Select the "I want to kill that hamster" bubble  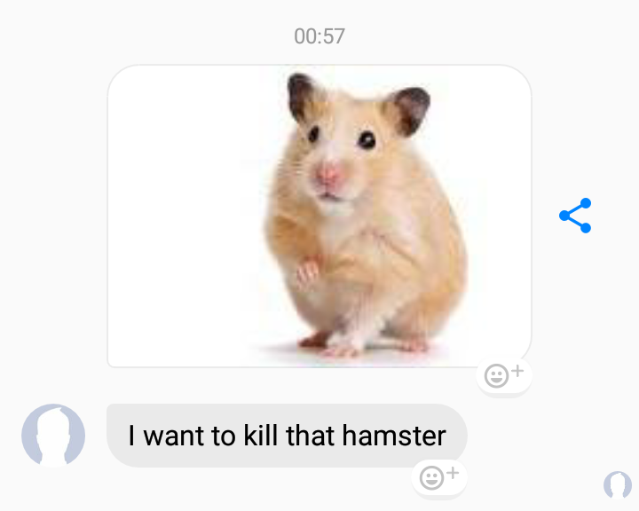[x=287, y=436]
